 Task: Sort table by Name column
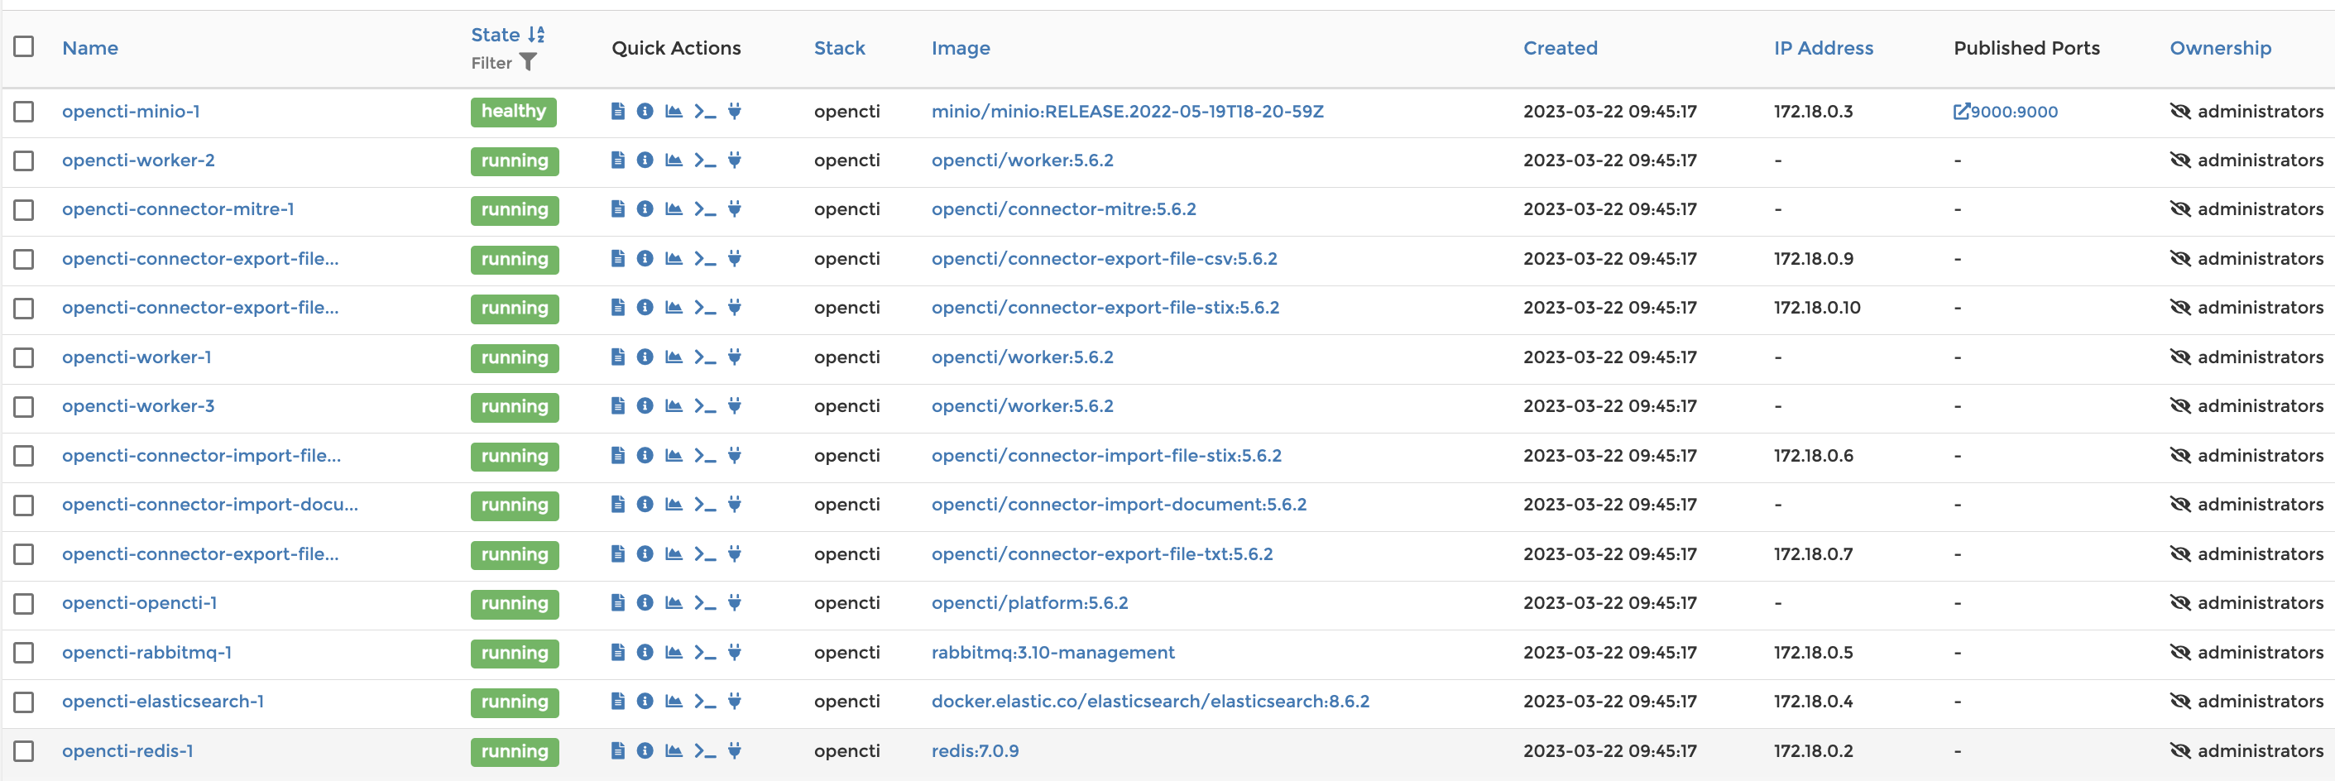click(x=89, y=48)
